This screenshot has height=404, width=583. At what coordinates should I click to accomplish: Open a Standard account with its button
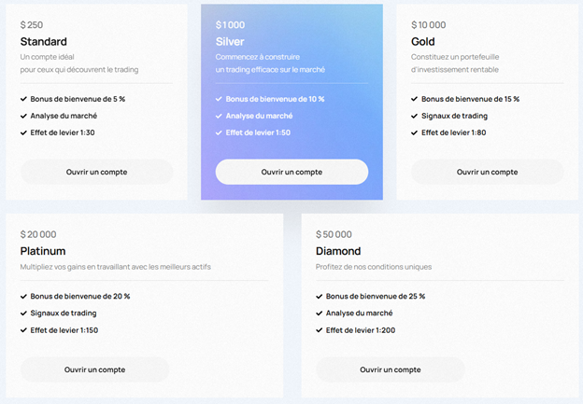coord(96,172)
